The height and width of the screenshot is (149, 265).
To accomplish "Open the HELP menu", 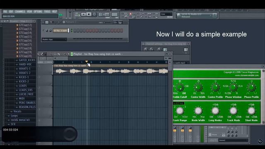I will tap(54, 12).
